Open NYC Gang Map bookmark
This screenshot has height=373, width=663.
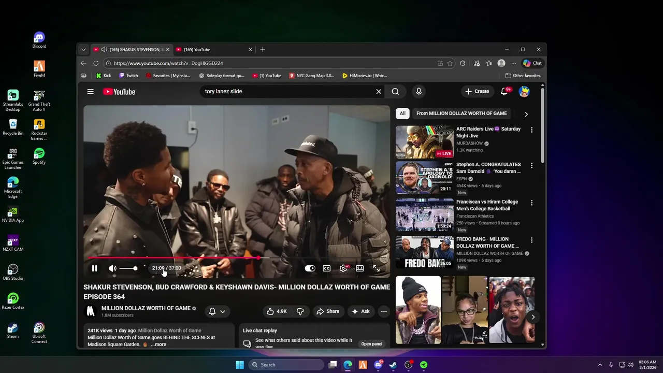click(x=312, y=76)
